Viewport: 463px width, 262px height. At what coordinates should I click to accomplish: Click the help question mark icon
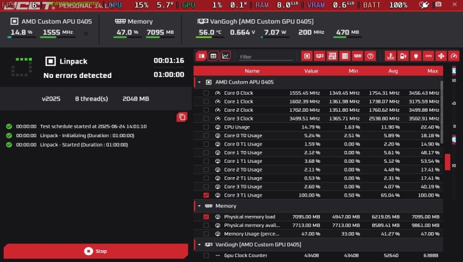(370, 56)
